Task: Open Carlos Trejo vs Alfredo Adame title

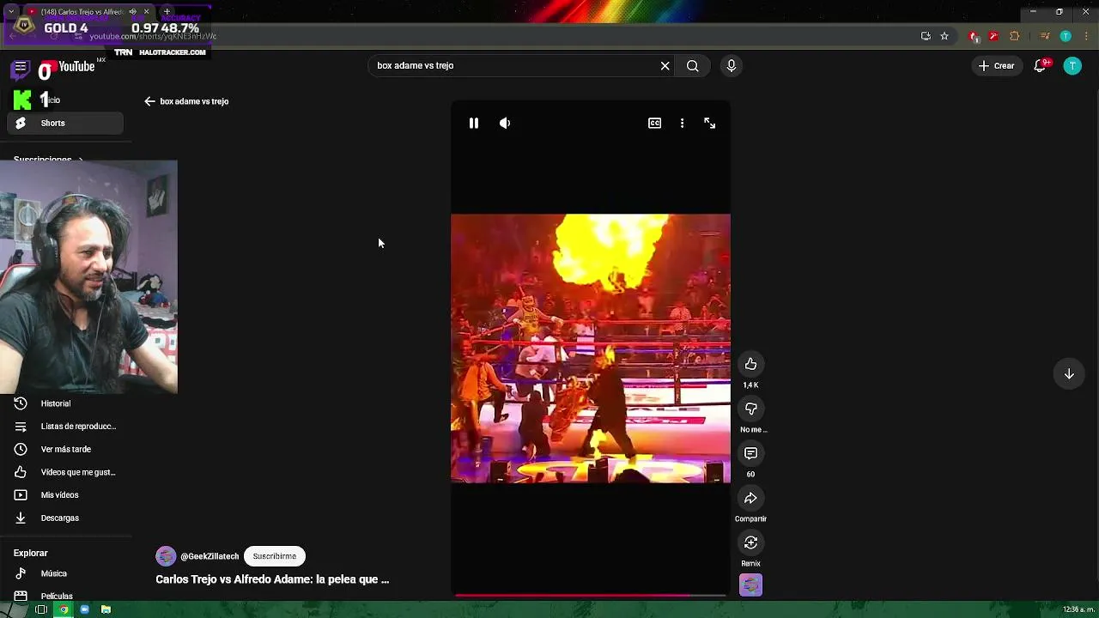Action: (272, 579)
